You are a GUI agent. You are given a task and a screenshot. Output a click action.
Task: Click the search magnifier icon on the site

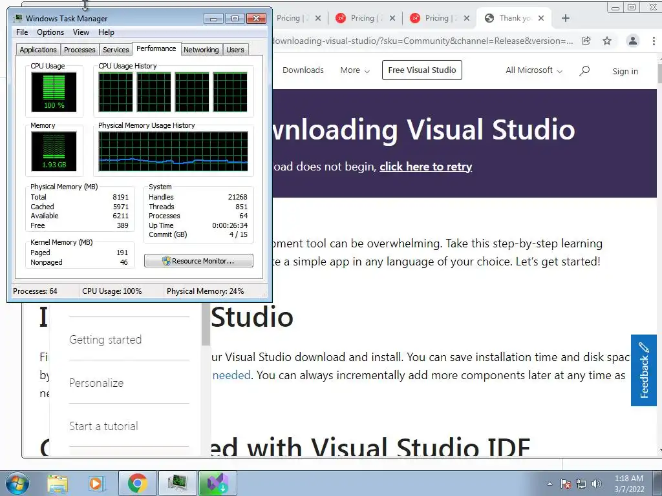tap(584, 70)
